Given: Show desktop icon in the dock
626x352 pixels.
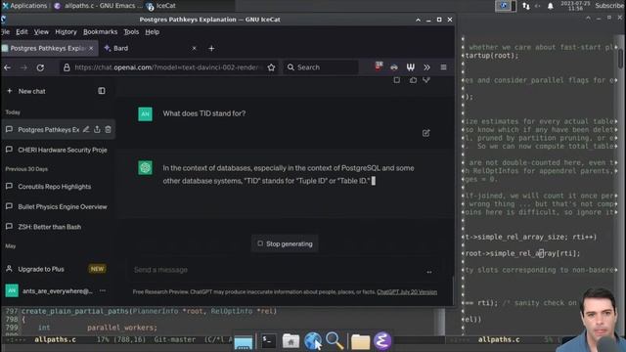Looking at the screenshot, I should click(x=244, y=342).
